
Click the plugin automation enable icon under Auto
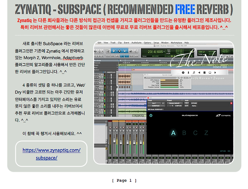tap(187, 103)
